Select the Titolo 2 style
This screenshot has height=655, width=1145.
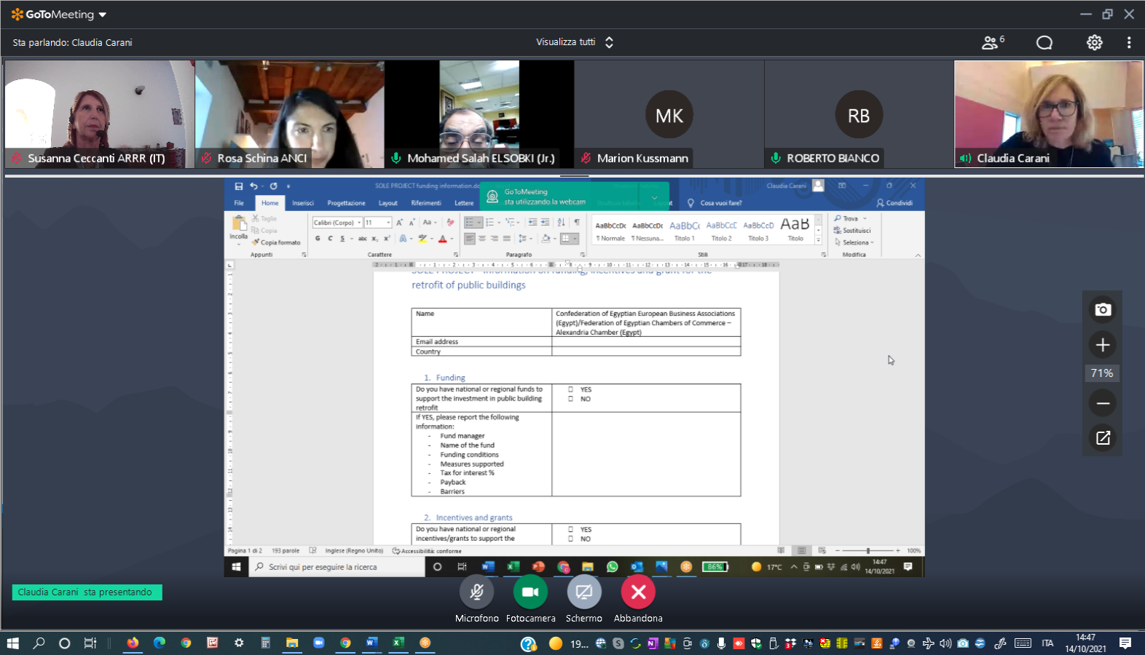click(721, 231)
